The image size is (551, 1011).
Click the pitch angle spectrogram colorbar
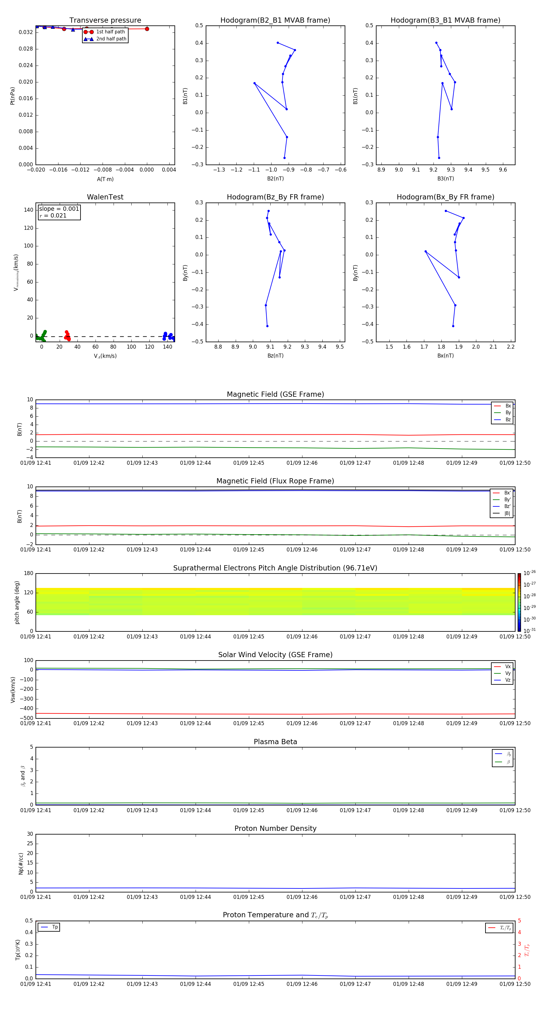pos(519,602)
